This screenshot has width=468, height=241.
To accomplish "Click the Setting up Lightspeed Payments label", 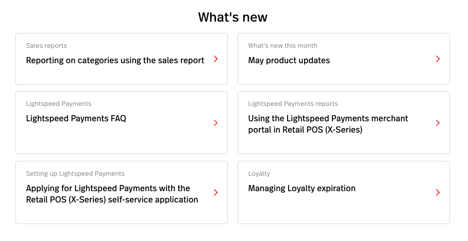I will point(75,174).
